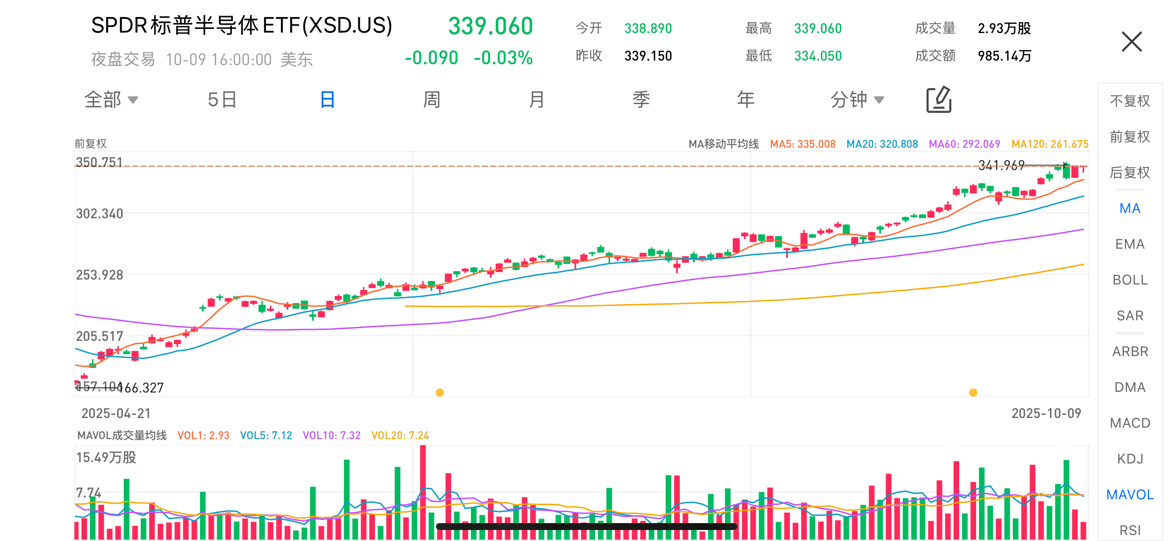
Task: Open the 分钟 interval dropdown
Action: [x=856, y=100]
